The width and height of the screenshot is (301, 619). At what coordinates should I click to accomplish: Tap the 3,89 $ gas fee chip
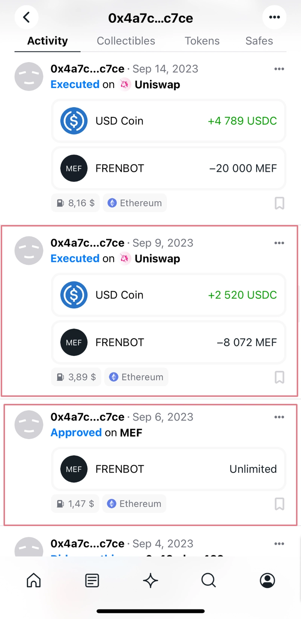click(x=76, y=377)
